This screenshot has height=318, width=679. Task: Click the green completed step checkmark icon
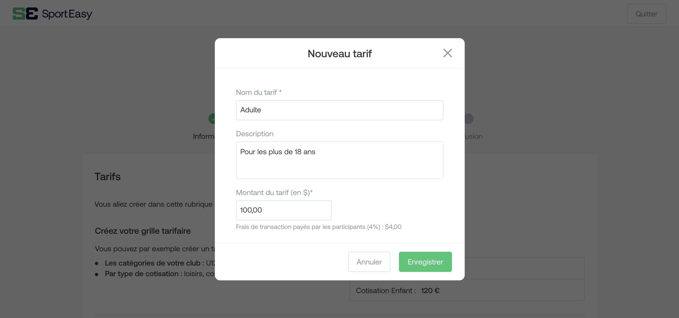tap(212, 119)
